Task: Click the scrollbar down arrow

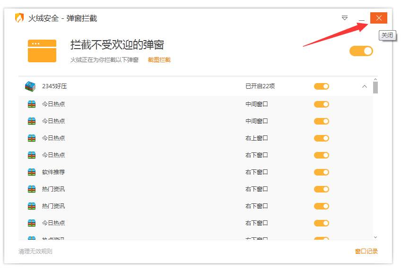Action: 375,237
